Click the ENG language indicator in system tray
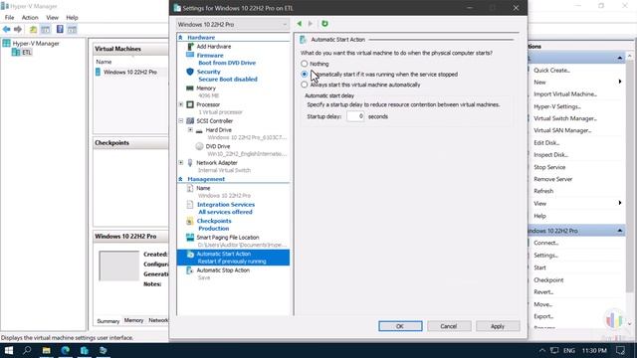 point(569,350)
